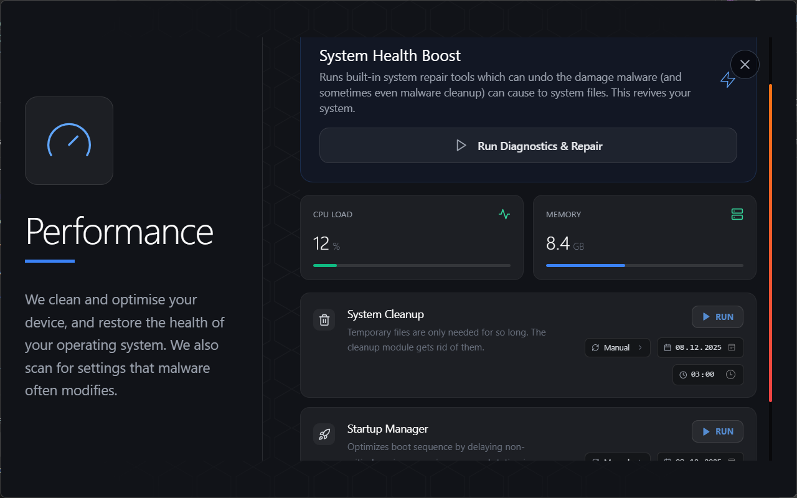
Task: Click the calendar picker icon at right of 08.12.2025 field
Action: pos(732,347)
